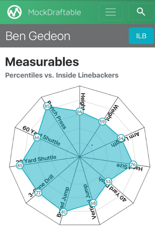Screen dimensions: 155x236
Task: Click the MockDraftable logo icon
Action: (14, 12)
